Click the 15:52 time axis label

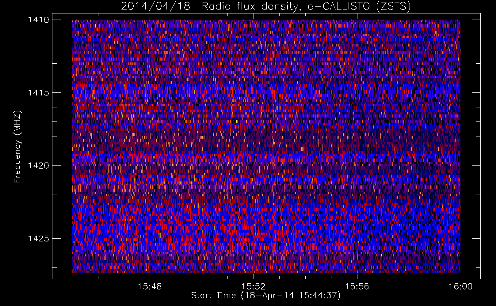[x=253, y=287]
